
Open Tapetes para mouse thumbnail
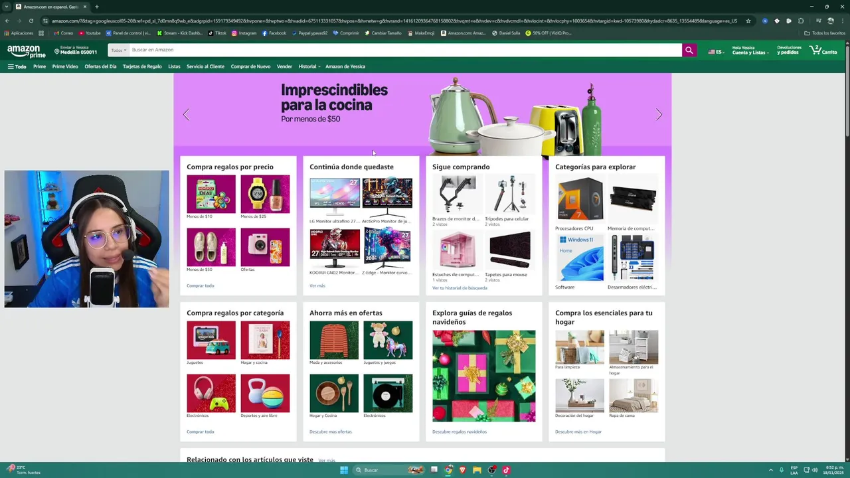click(x=510, y=252)
